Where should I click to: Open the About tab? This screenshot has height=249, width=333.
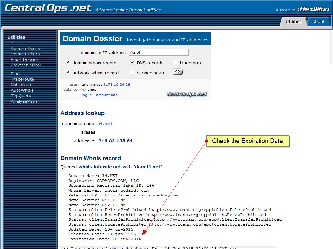(x=318, y=22)
